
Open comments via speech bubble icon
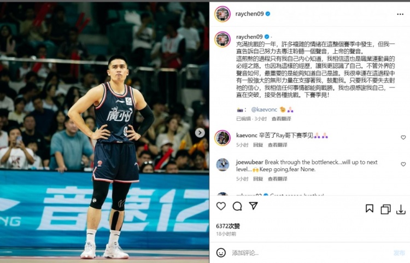click(237, 206)
